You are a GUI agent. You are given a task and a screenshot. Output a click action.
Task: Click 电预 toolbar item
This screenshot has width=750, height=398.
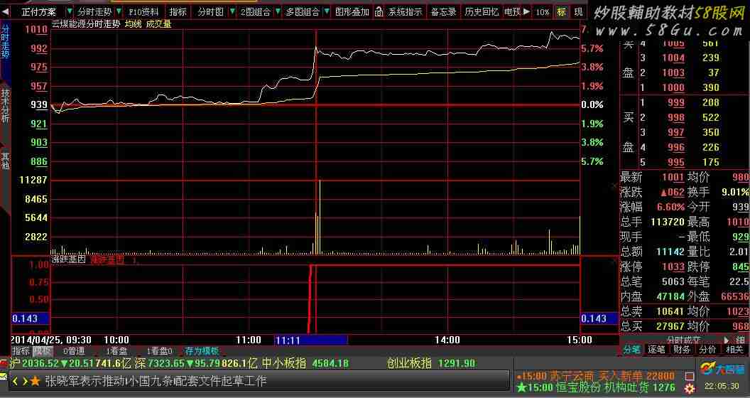[512, 12]
